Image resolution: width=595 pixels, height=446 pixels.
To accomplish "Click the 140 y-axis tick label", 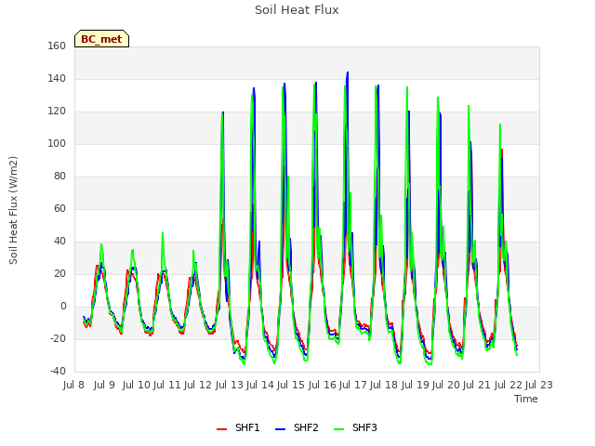I will 57,78.
